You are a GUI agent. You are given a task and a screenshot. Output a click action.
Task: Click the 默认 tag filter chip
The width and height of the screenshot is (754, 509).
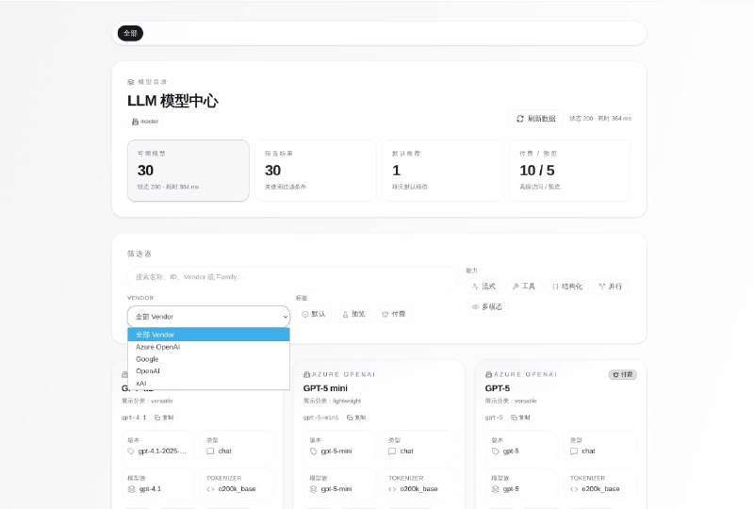[x=313, y=314]
